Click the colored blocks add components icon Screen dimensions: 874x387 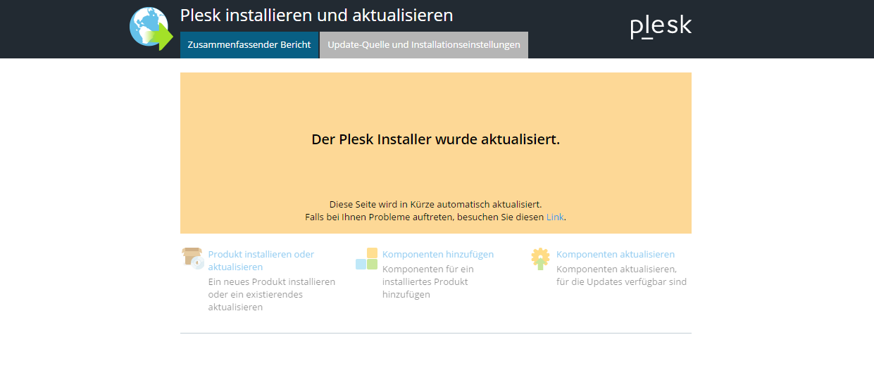(367, 258)
